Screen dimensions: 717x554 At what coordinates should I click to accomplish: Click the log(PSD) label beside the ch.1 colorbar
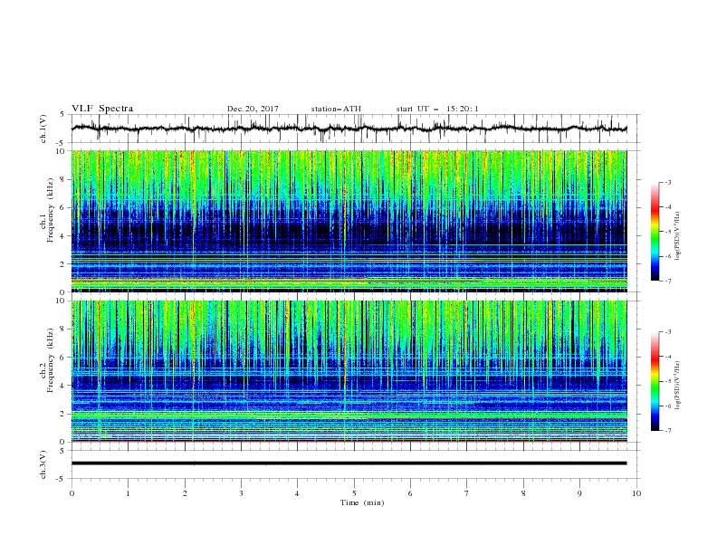pos(678,235)
